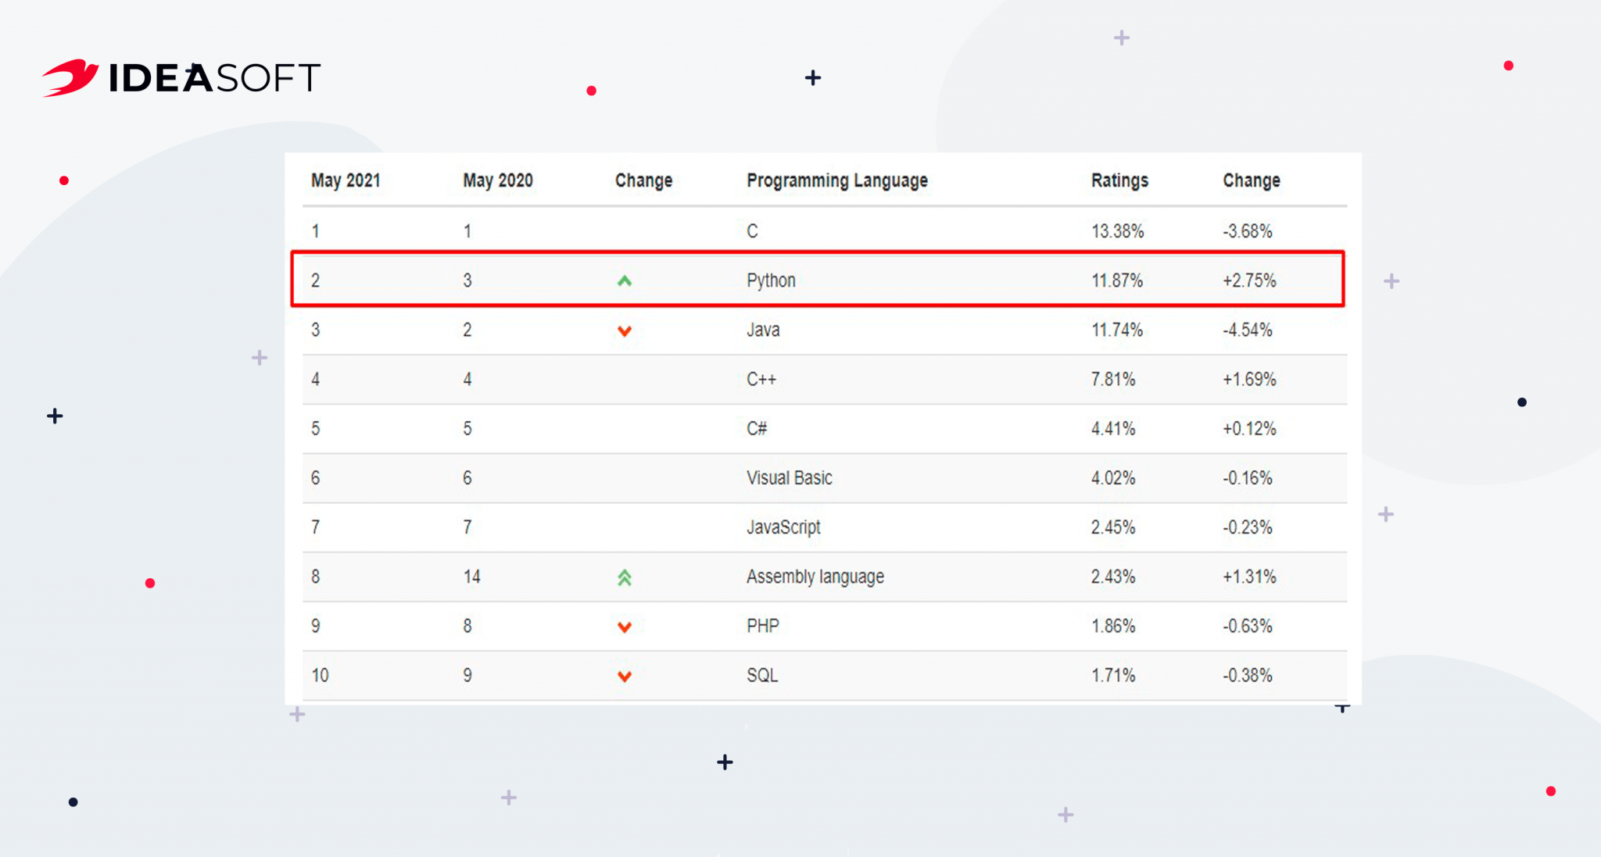This screenshot has width=1601, height=857.
Task: Select the double green chevron for Assembly language
Action: 625,577
